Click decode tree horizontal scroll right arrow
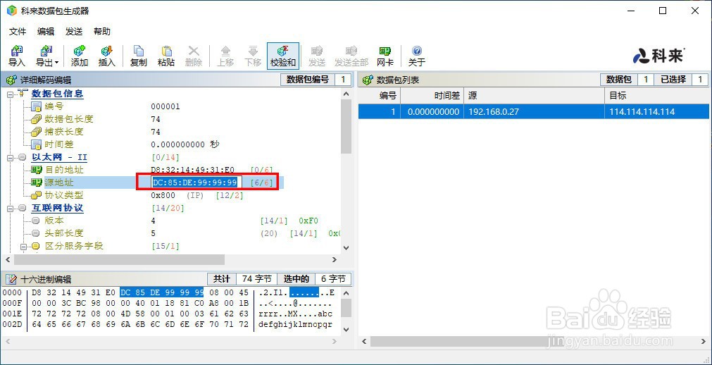This screenshot has width=712, height=365. coord(335,259)
